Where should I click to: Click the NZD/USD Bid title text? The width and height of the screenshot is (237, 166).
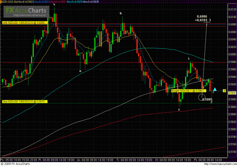tap(9, 2)
